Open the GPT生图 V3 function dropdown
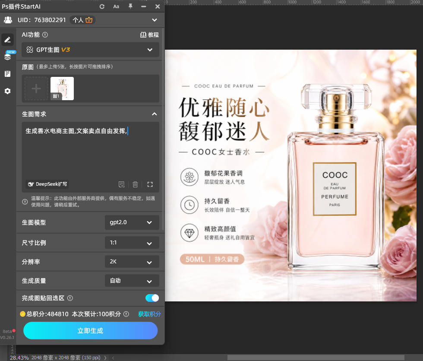This screenshot has height=361, width=423. click(90, 50)
